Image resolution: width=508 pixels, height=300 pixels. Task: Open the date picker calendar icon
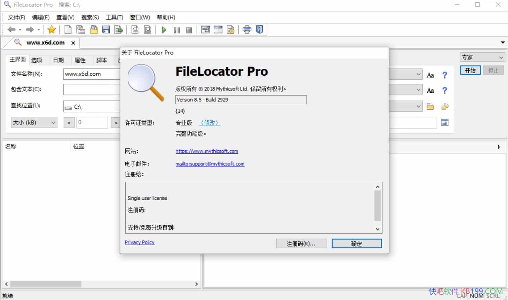[445, 122]
